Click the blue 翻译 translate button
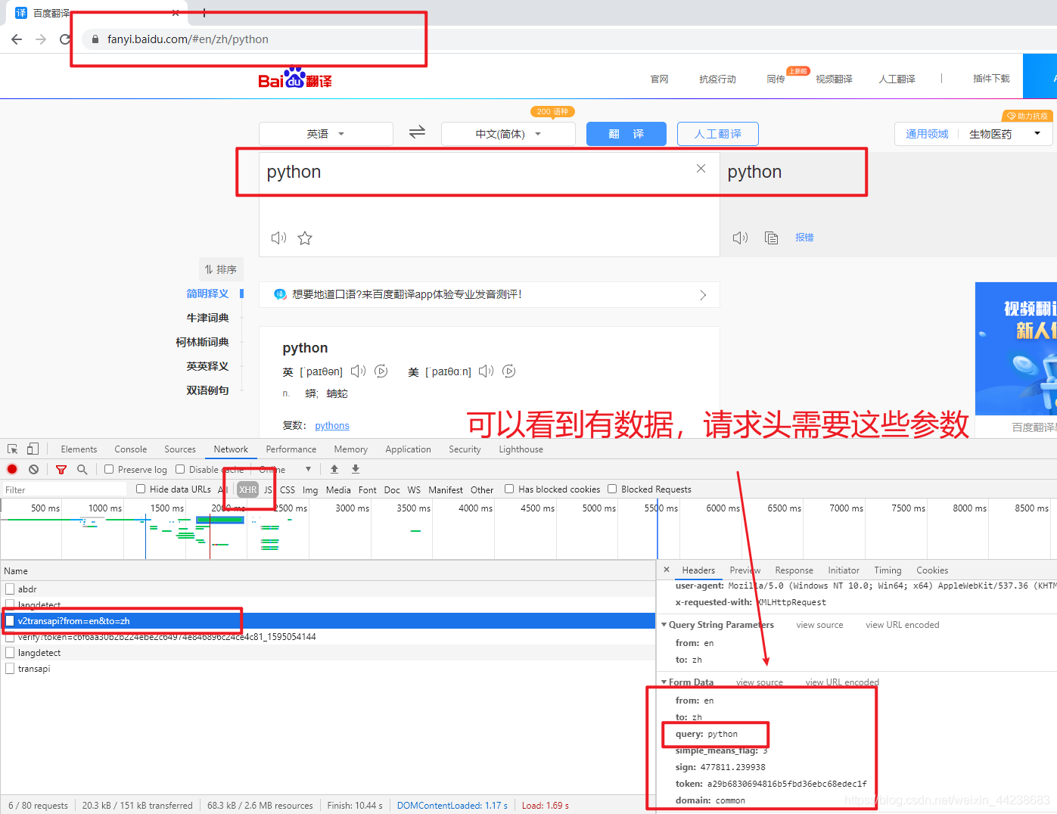 (626, 134)
